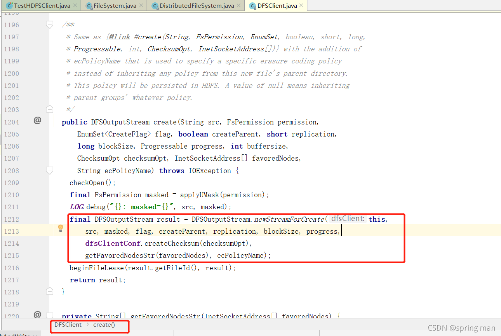Viewport: 501px width, 336px height.
Task: Collapse getFavoredNodesStr method at line 1220
Action: click(50, 315)
